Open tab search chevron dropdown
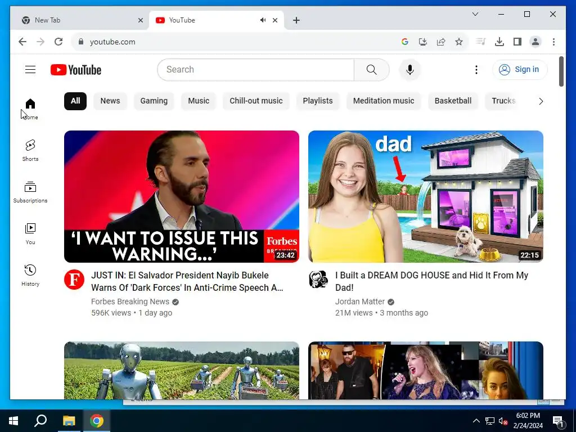Image resolution: width=576 pixels, height=432 pixels. (x=475, y=14)
